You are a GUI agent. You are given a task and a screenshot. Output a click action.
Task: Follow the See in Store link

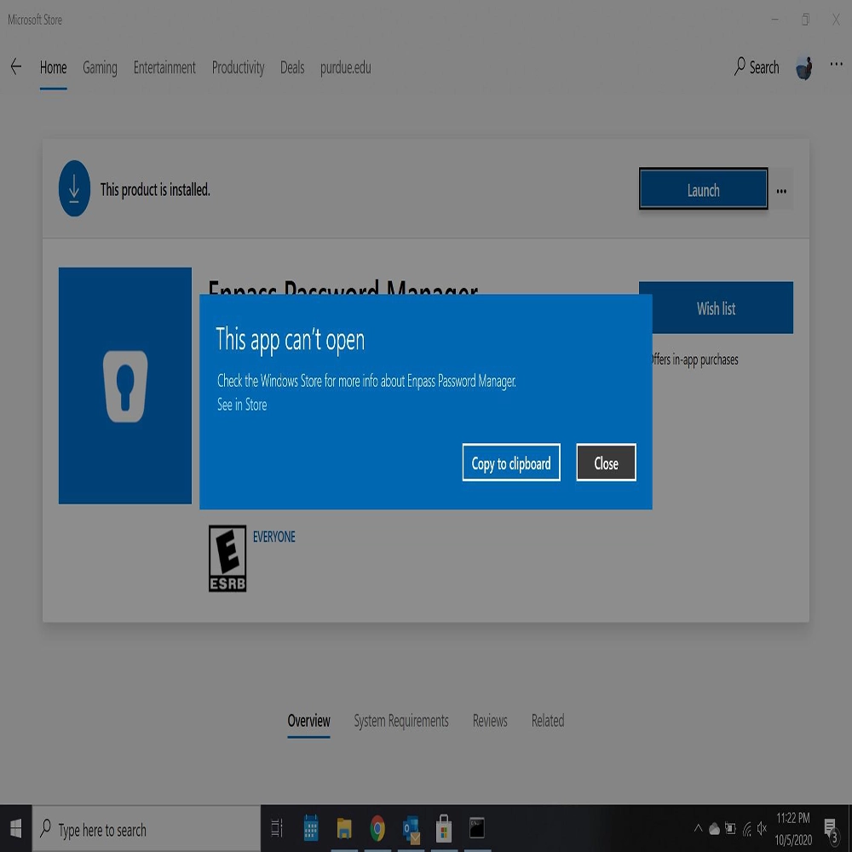(242, 405)
